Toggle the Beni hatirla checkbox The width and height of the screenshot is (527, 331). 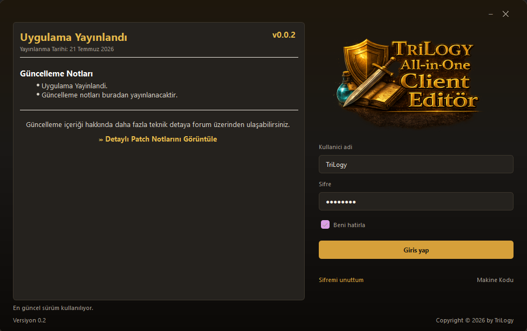pyautogui.click(x=325, y=224)
